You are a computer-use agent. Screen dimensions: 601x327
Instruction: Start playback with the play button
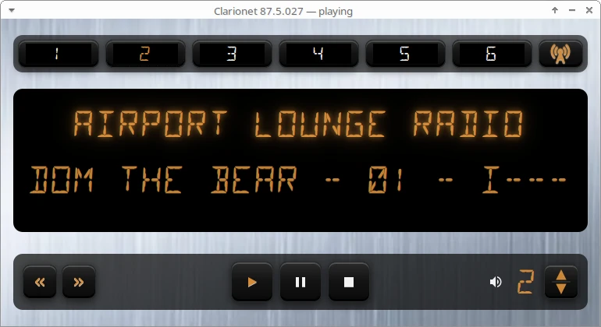tap(252, 283)
